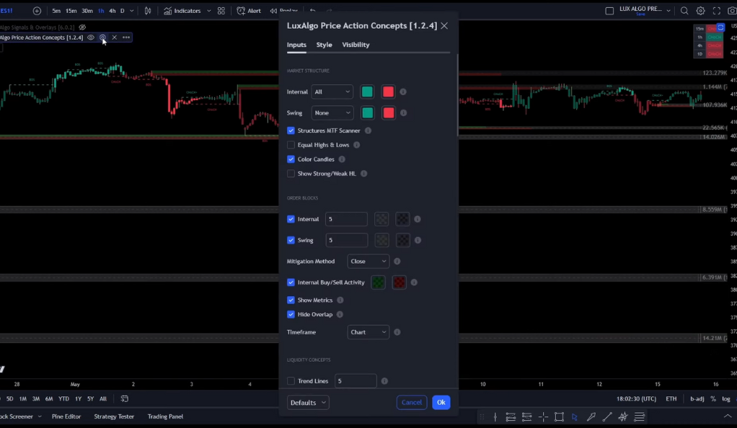737x428 pixels.
Task: Pick the red Swing structure color swatch
Action: point(389,112)
